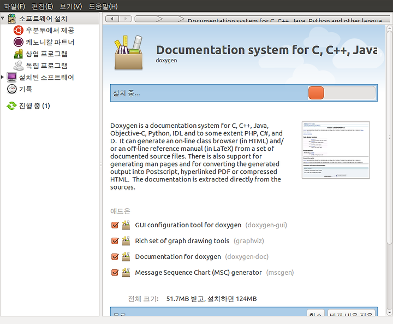
Task: Open 설치된 소프트웨어 list
Action: pyautogui.click(x=46, y=77)
